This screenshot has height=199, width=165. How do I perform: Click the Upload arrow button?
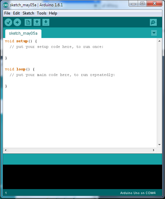(17, 22)
